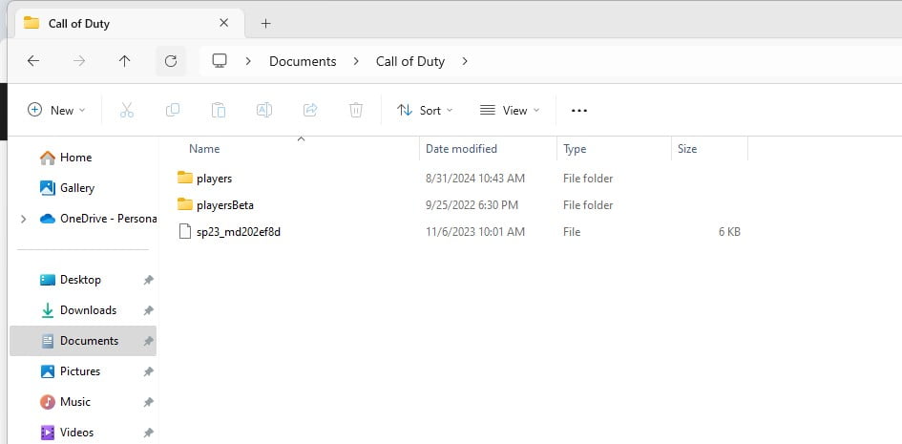Click the Share icon in toolbar

click(x=310, y=110)
